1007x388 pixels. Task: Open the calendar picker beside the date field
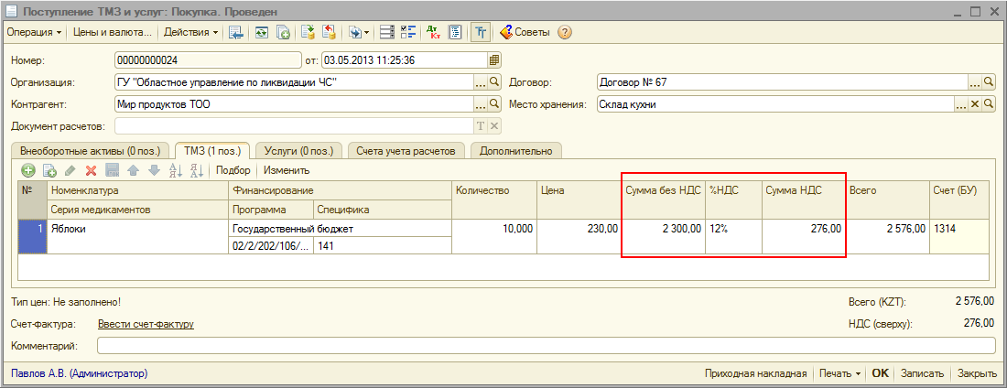click(x=494, y=60)
